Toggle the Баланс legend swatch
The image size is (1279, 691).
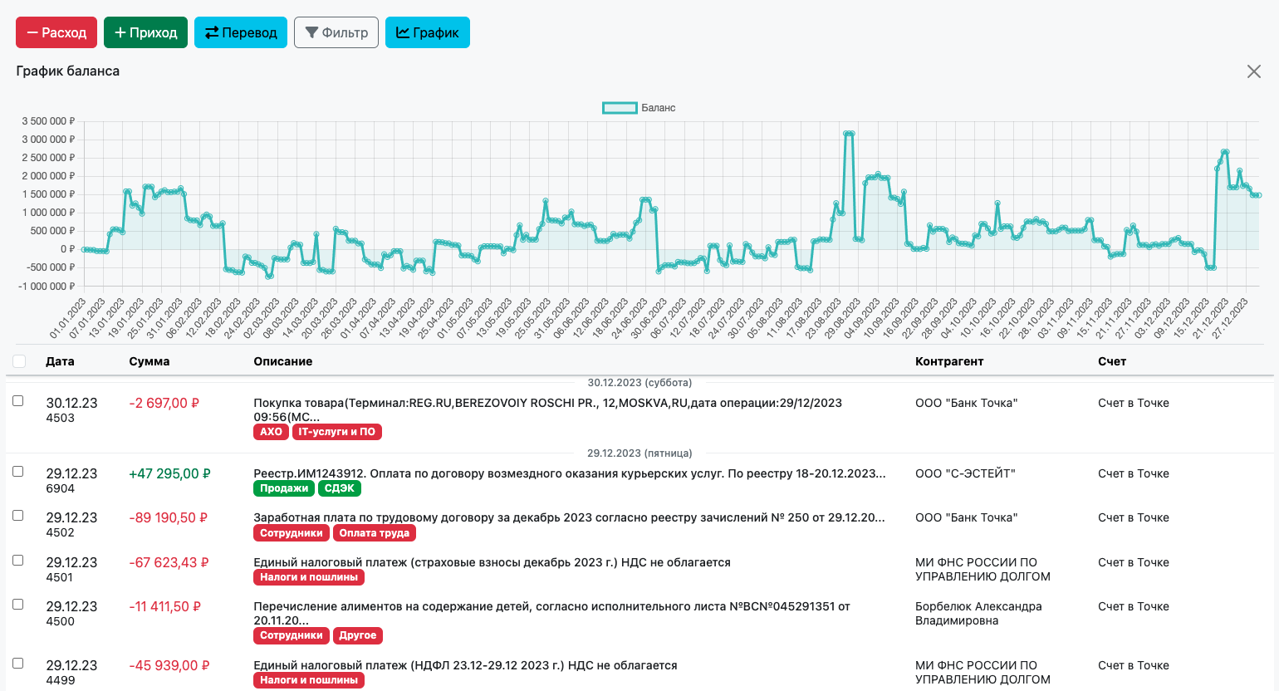[x=619, y=108]
